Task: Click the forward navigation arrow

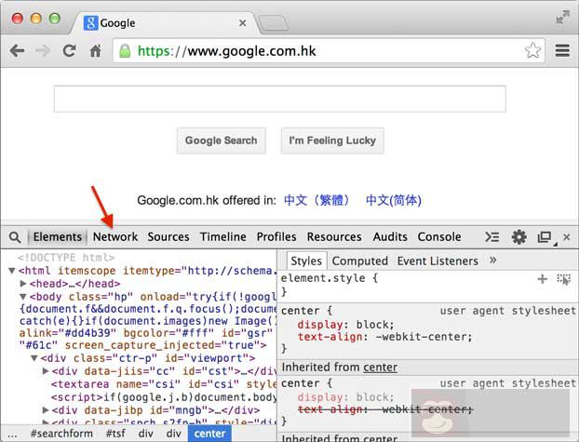Action: (43, 50)
